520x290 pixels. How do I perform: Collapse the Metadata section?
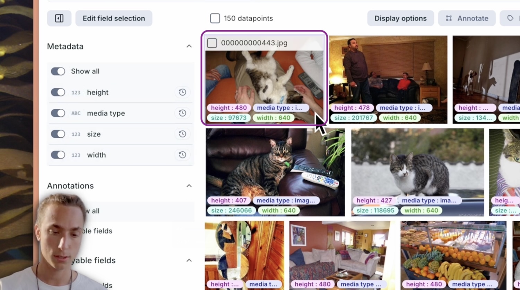click(189, 46)
